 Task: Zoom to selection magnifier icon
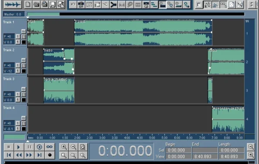click(64, 155)
